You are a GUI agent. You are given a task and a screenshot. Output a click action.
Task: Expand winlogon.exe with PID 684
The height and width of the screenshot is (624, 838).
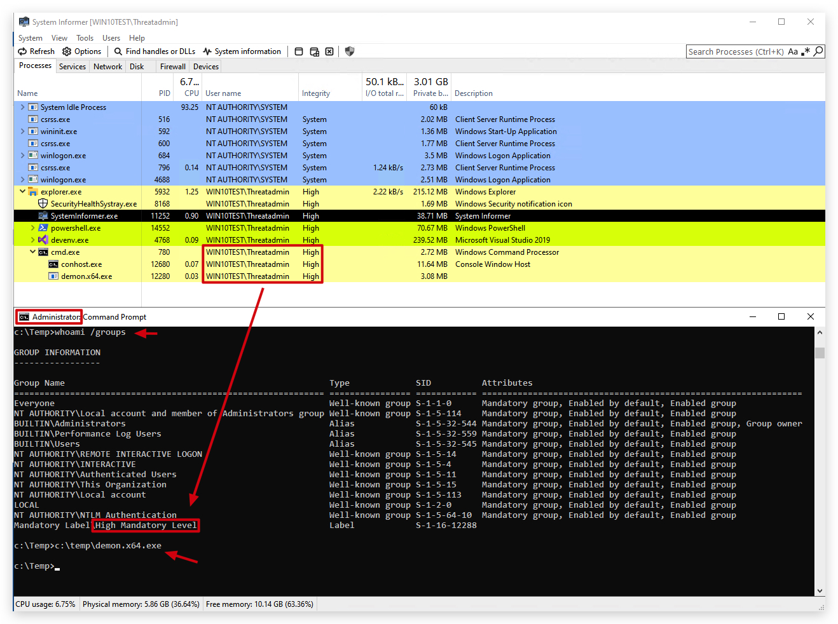pos(23,156)
